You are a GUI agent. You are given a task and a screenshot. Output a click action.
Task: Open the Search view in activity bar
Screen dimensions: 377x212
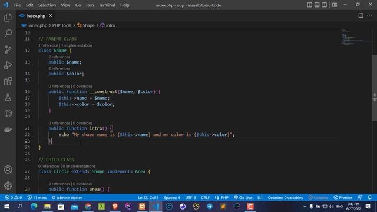point(8,34)
